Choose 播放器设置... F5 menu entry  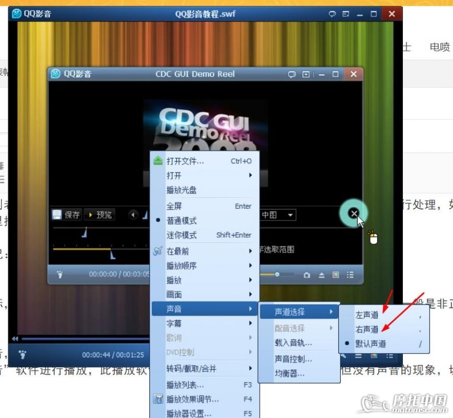pyautogui.click(x=205, y=414)
